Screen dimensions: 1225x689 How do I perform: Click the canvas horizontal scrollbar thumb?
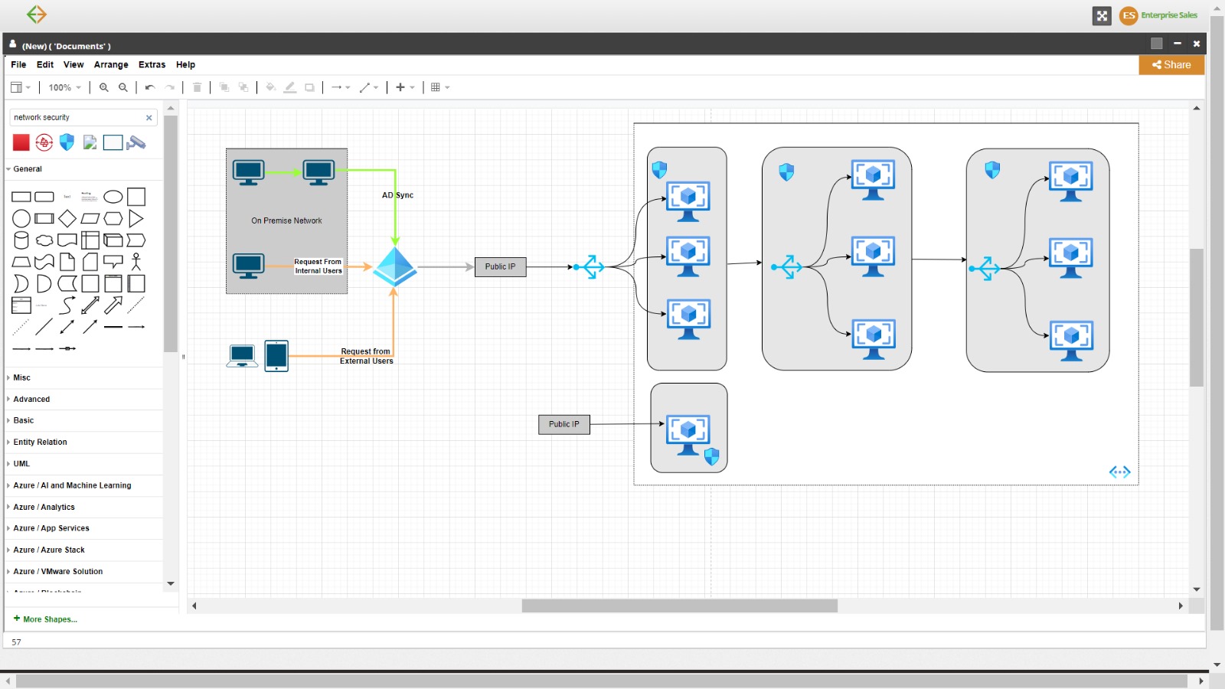680,606
